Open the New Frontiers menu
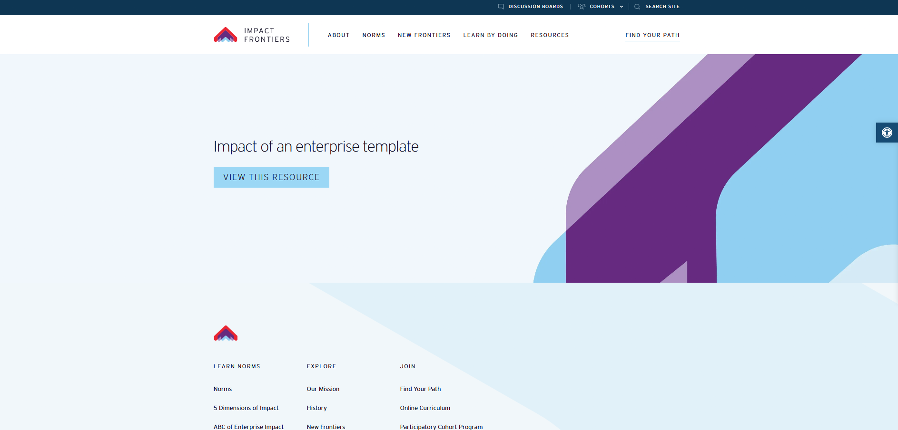This screenshot has width=898, height=430. point(424,35)
